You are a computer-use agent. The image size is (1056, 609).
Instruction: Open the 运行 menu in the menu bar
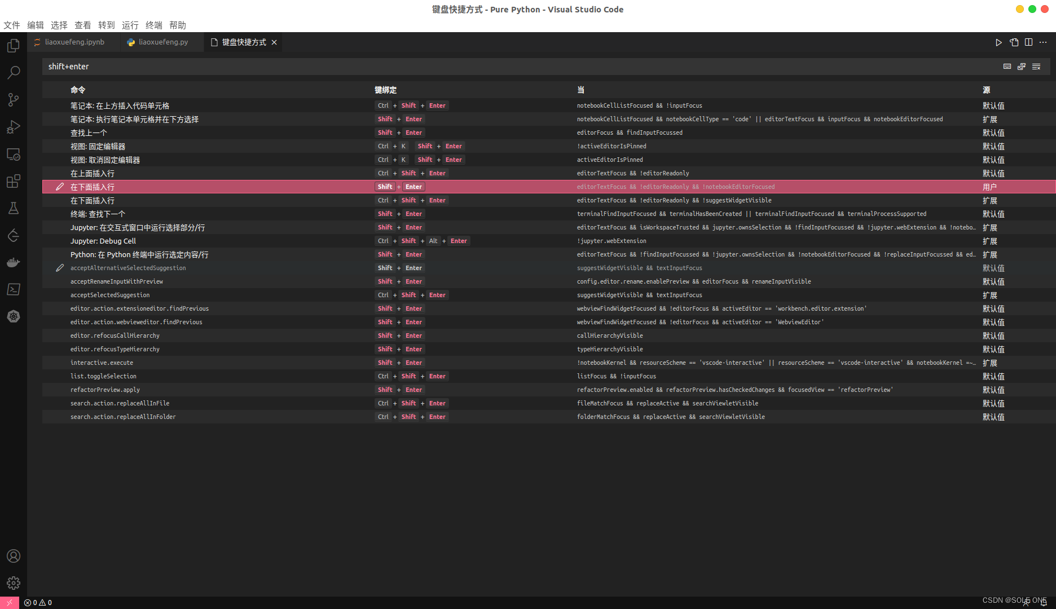point(130,25)
